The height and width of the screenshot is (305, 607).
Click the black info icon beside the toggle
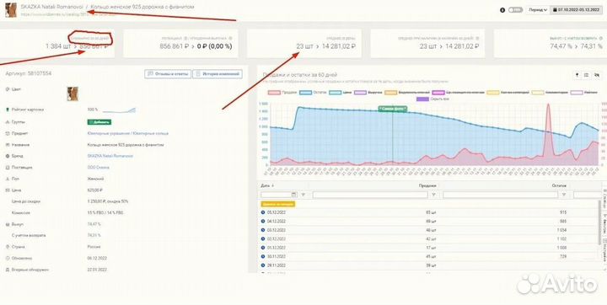click(502, 10)
